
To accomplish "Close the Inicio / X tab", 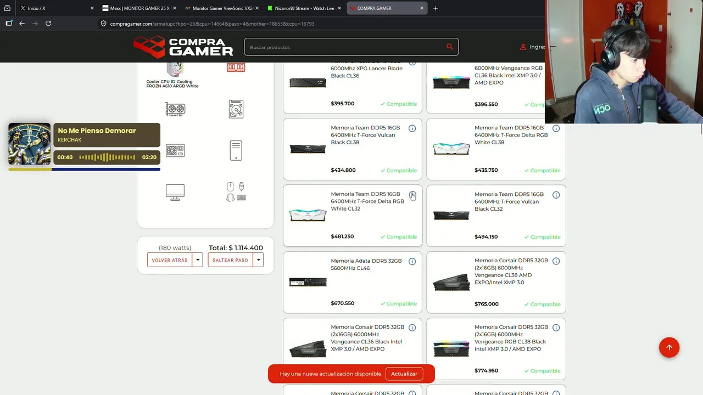I will point(92,8).
